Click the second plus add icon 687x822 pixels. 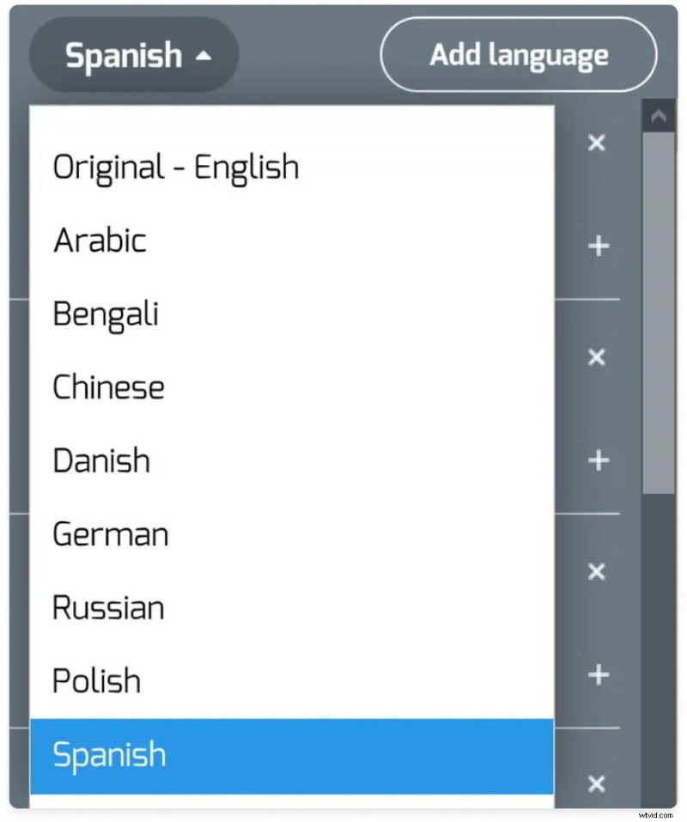point(596,460)
